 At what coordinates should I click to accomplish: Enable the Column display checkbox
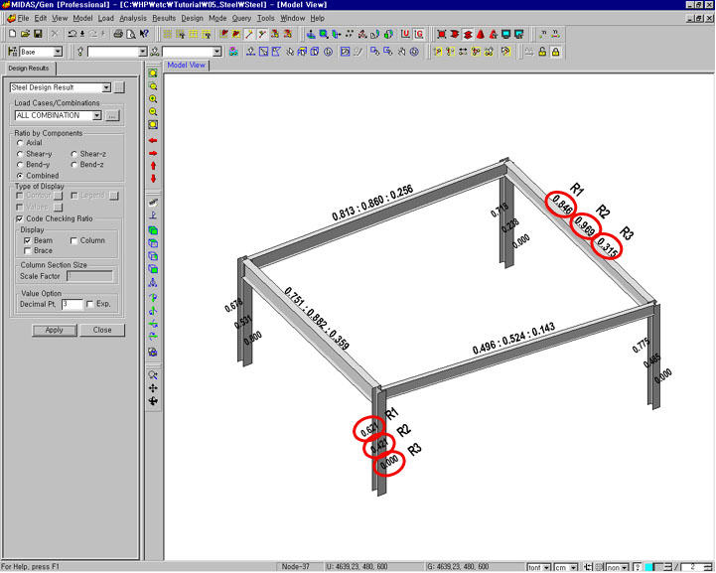coord(73,240)
